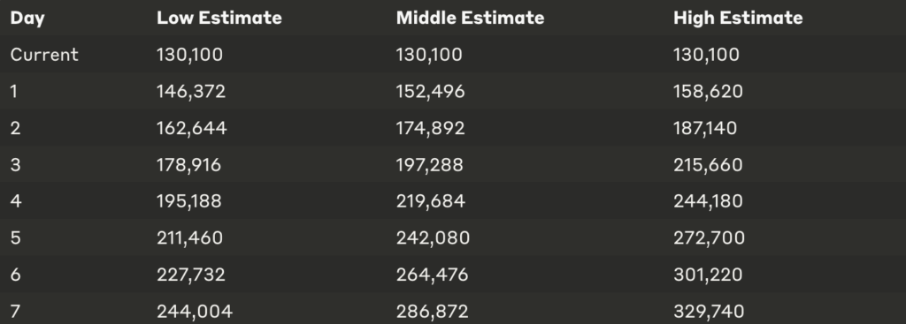Viewport: 906px width, 324px height.
Task: Select the cell showing 174,892
Action: tap(430, 128)
